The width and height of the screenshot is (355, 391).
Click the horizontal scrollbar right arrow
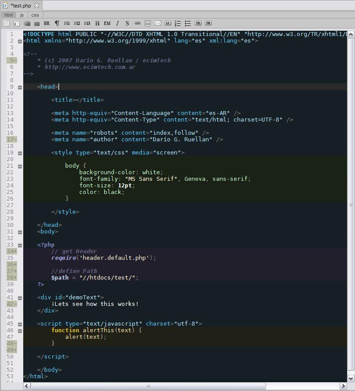click(x=343, y=386)
